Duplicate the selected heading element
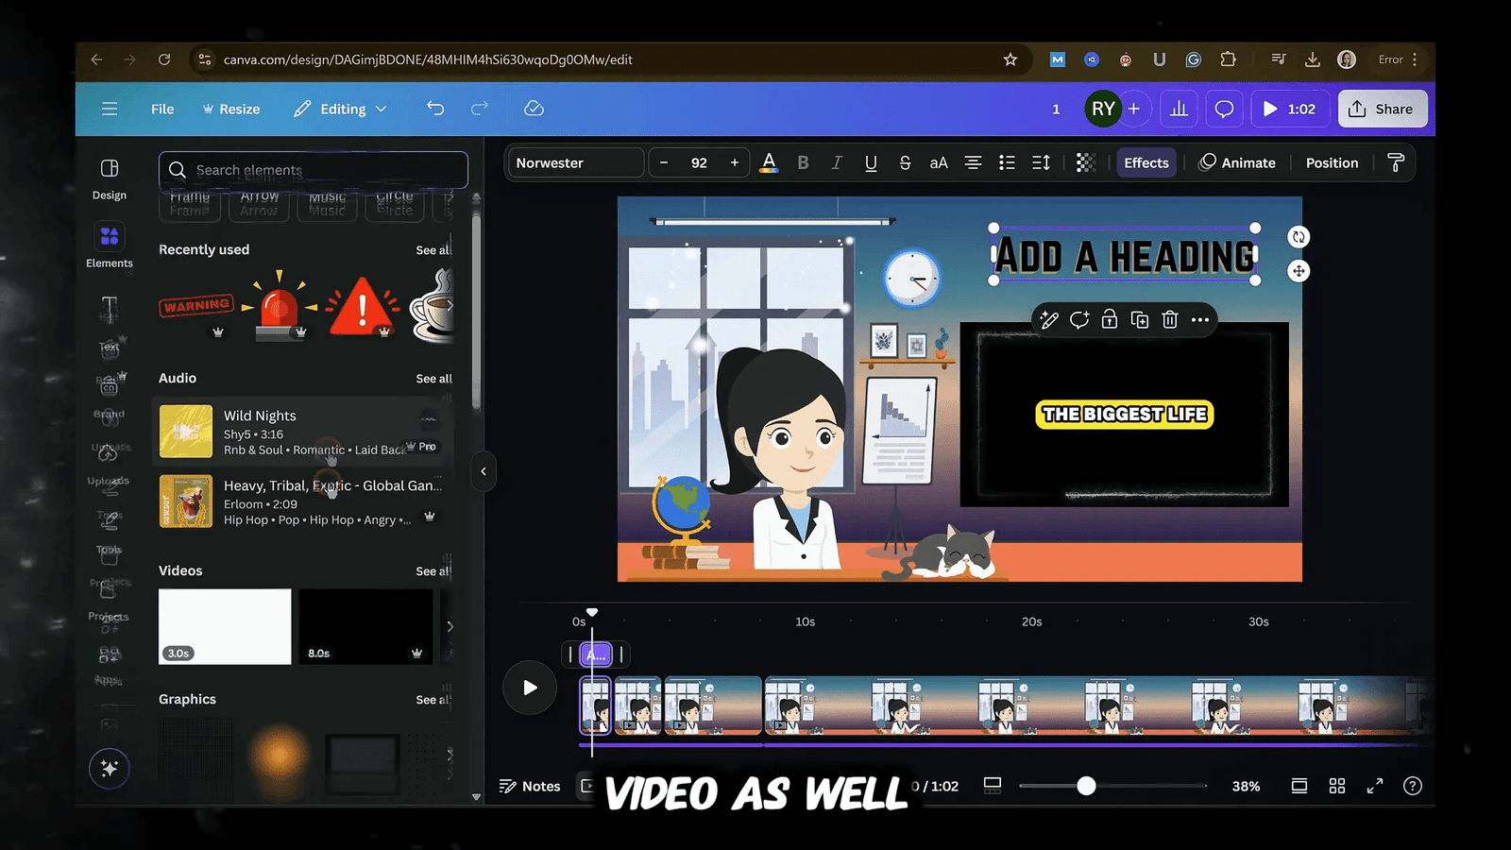The image size is (1511, 850). coord(1140,320)
